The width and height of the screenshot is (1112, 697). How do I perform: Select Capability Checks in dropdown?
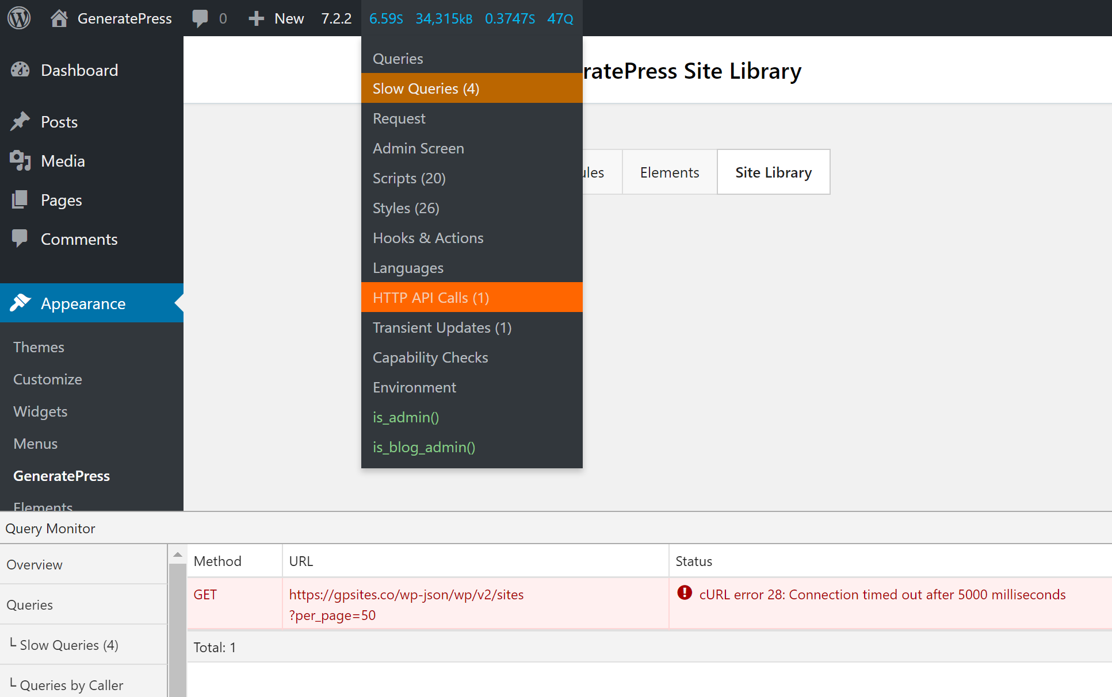(x=472, y=357)
